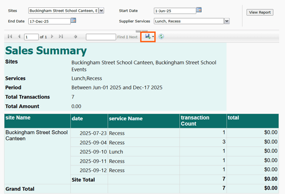Open the export save icon
Viewport: 285px width, 194px height.
[x=148, y=36]
